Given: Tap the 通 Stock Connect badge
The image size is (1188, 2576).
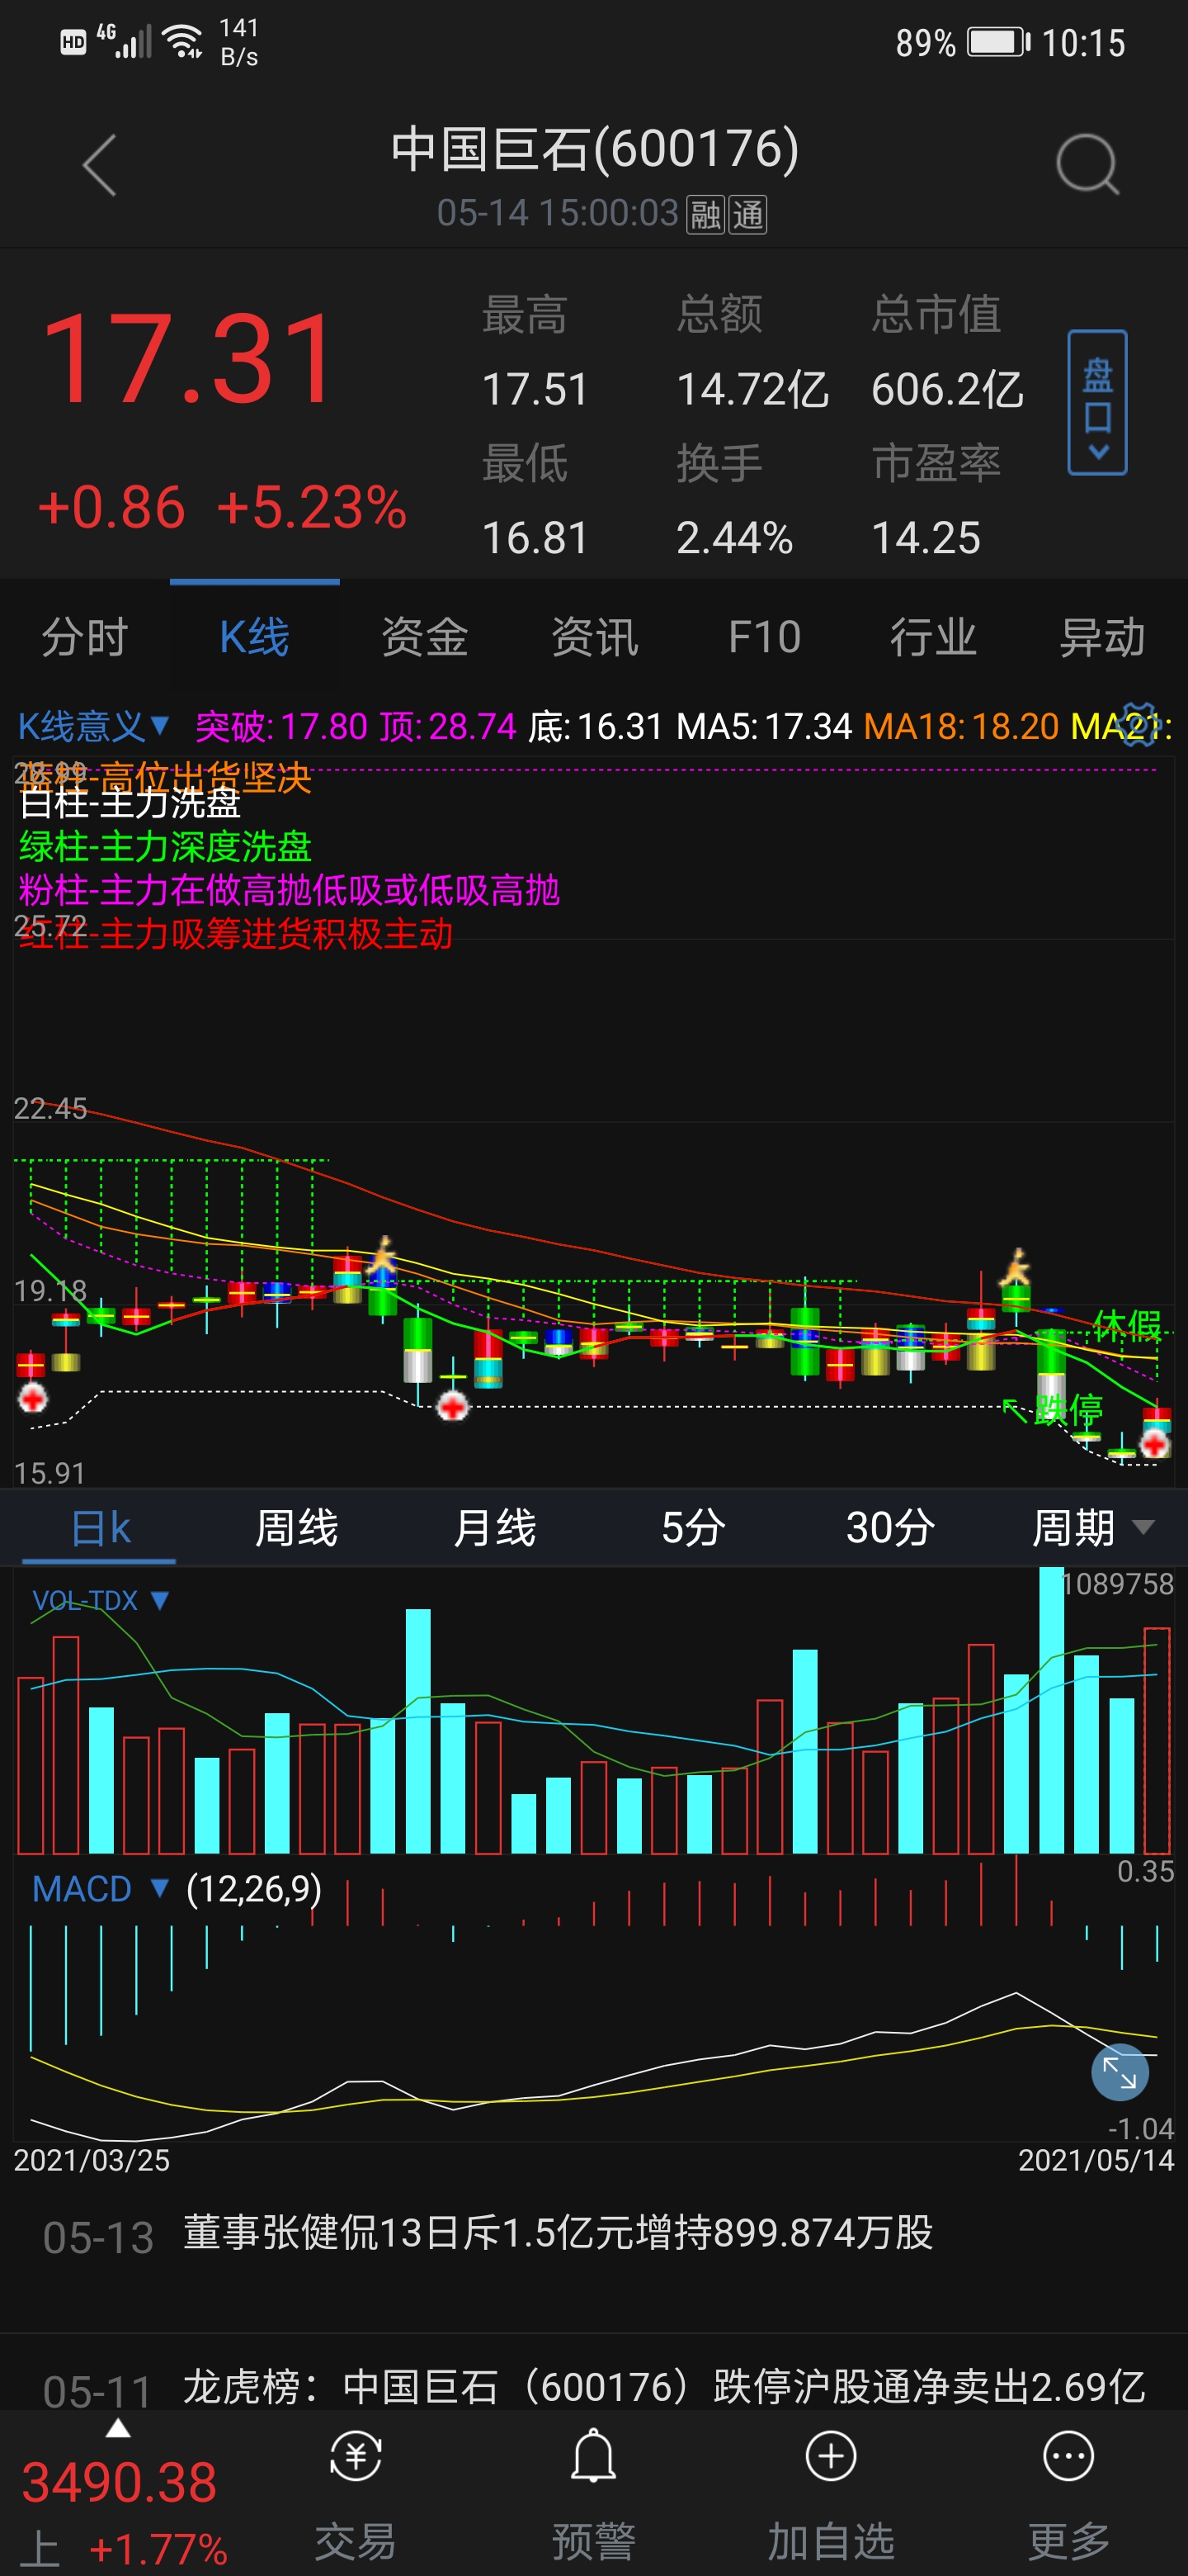Looking at the screenshot, I should 747,214.
